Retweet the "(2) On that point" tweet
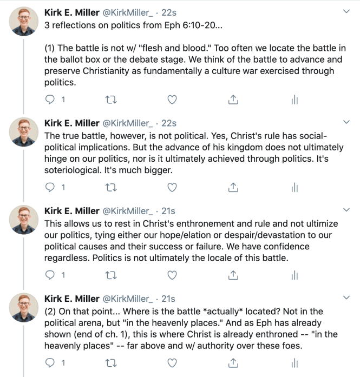 [110, 362]
